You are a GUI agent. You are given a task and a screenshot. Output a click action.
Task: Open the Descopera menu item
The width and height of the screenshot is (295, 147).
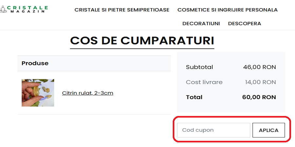245,24
